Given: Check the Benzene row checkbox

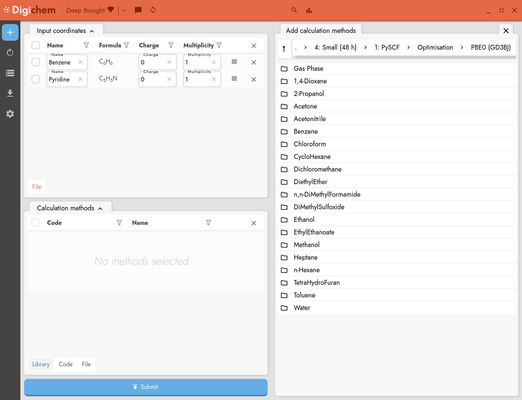Looking at the screenshot, I should (x=36, y=62).
